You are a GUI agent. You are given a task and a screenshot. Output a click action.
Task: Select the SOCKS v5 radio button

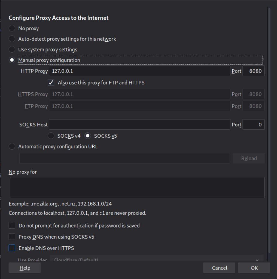click(88, 136)
